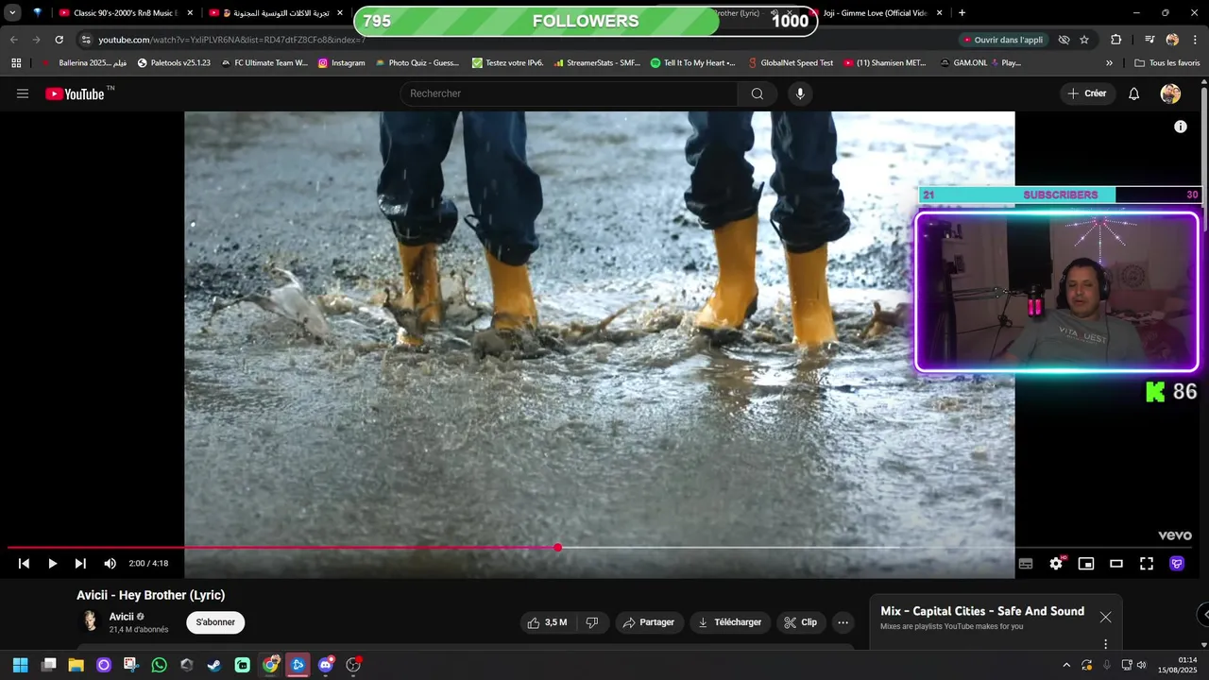The width and height of the screenshot is (1209, 680).
Task: Open the Avicii channel name link
Action: click(121, 617)
